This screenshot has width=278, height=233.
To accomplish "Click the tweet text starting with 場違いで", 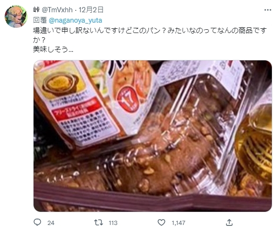I will pyautogui.click(x=150, y=35).
